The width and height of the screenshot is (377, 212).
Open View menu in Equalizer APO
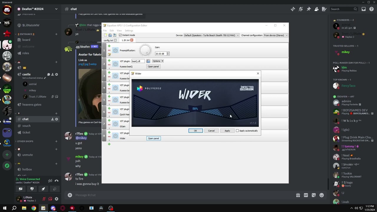coord(119,31)
